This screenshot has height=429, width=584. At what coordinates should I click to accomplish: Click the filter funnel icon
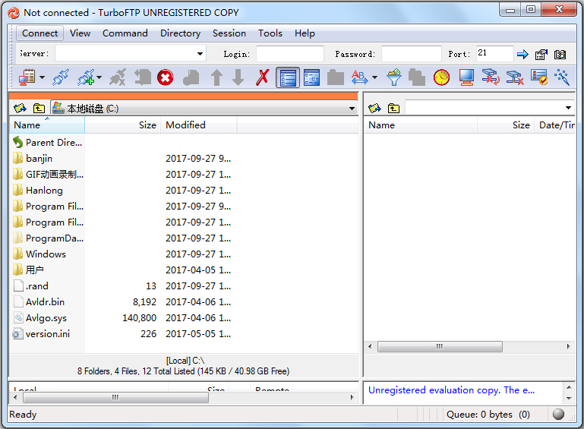coord(393,77)
